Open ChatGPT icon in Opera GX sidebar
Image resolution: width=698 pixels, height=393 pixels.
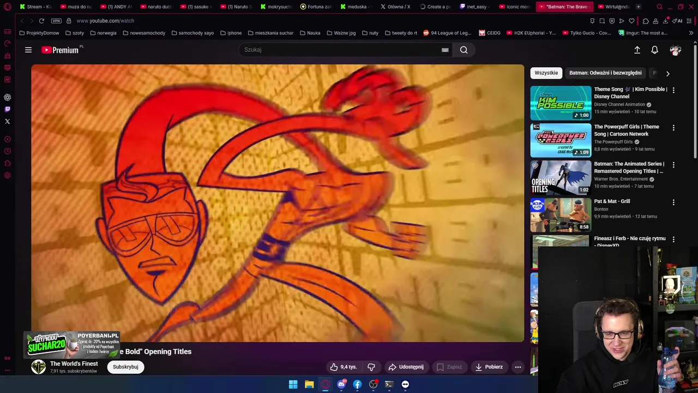coord(8,97)
